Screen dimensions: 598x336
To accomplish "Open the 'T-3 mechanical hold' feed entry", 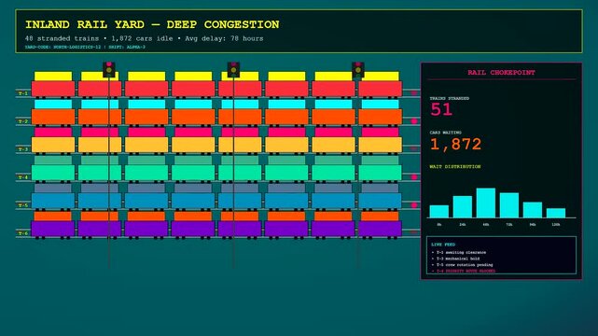I will [456, 259].
